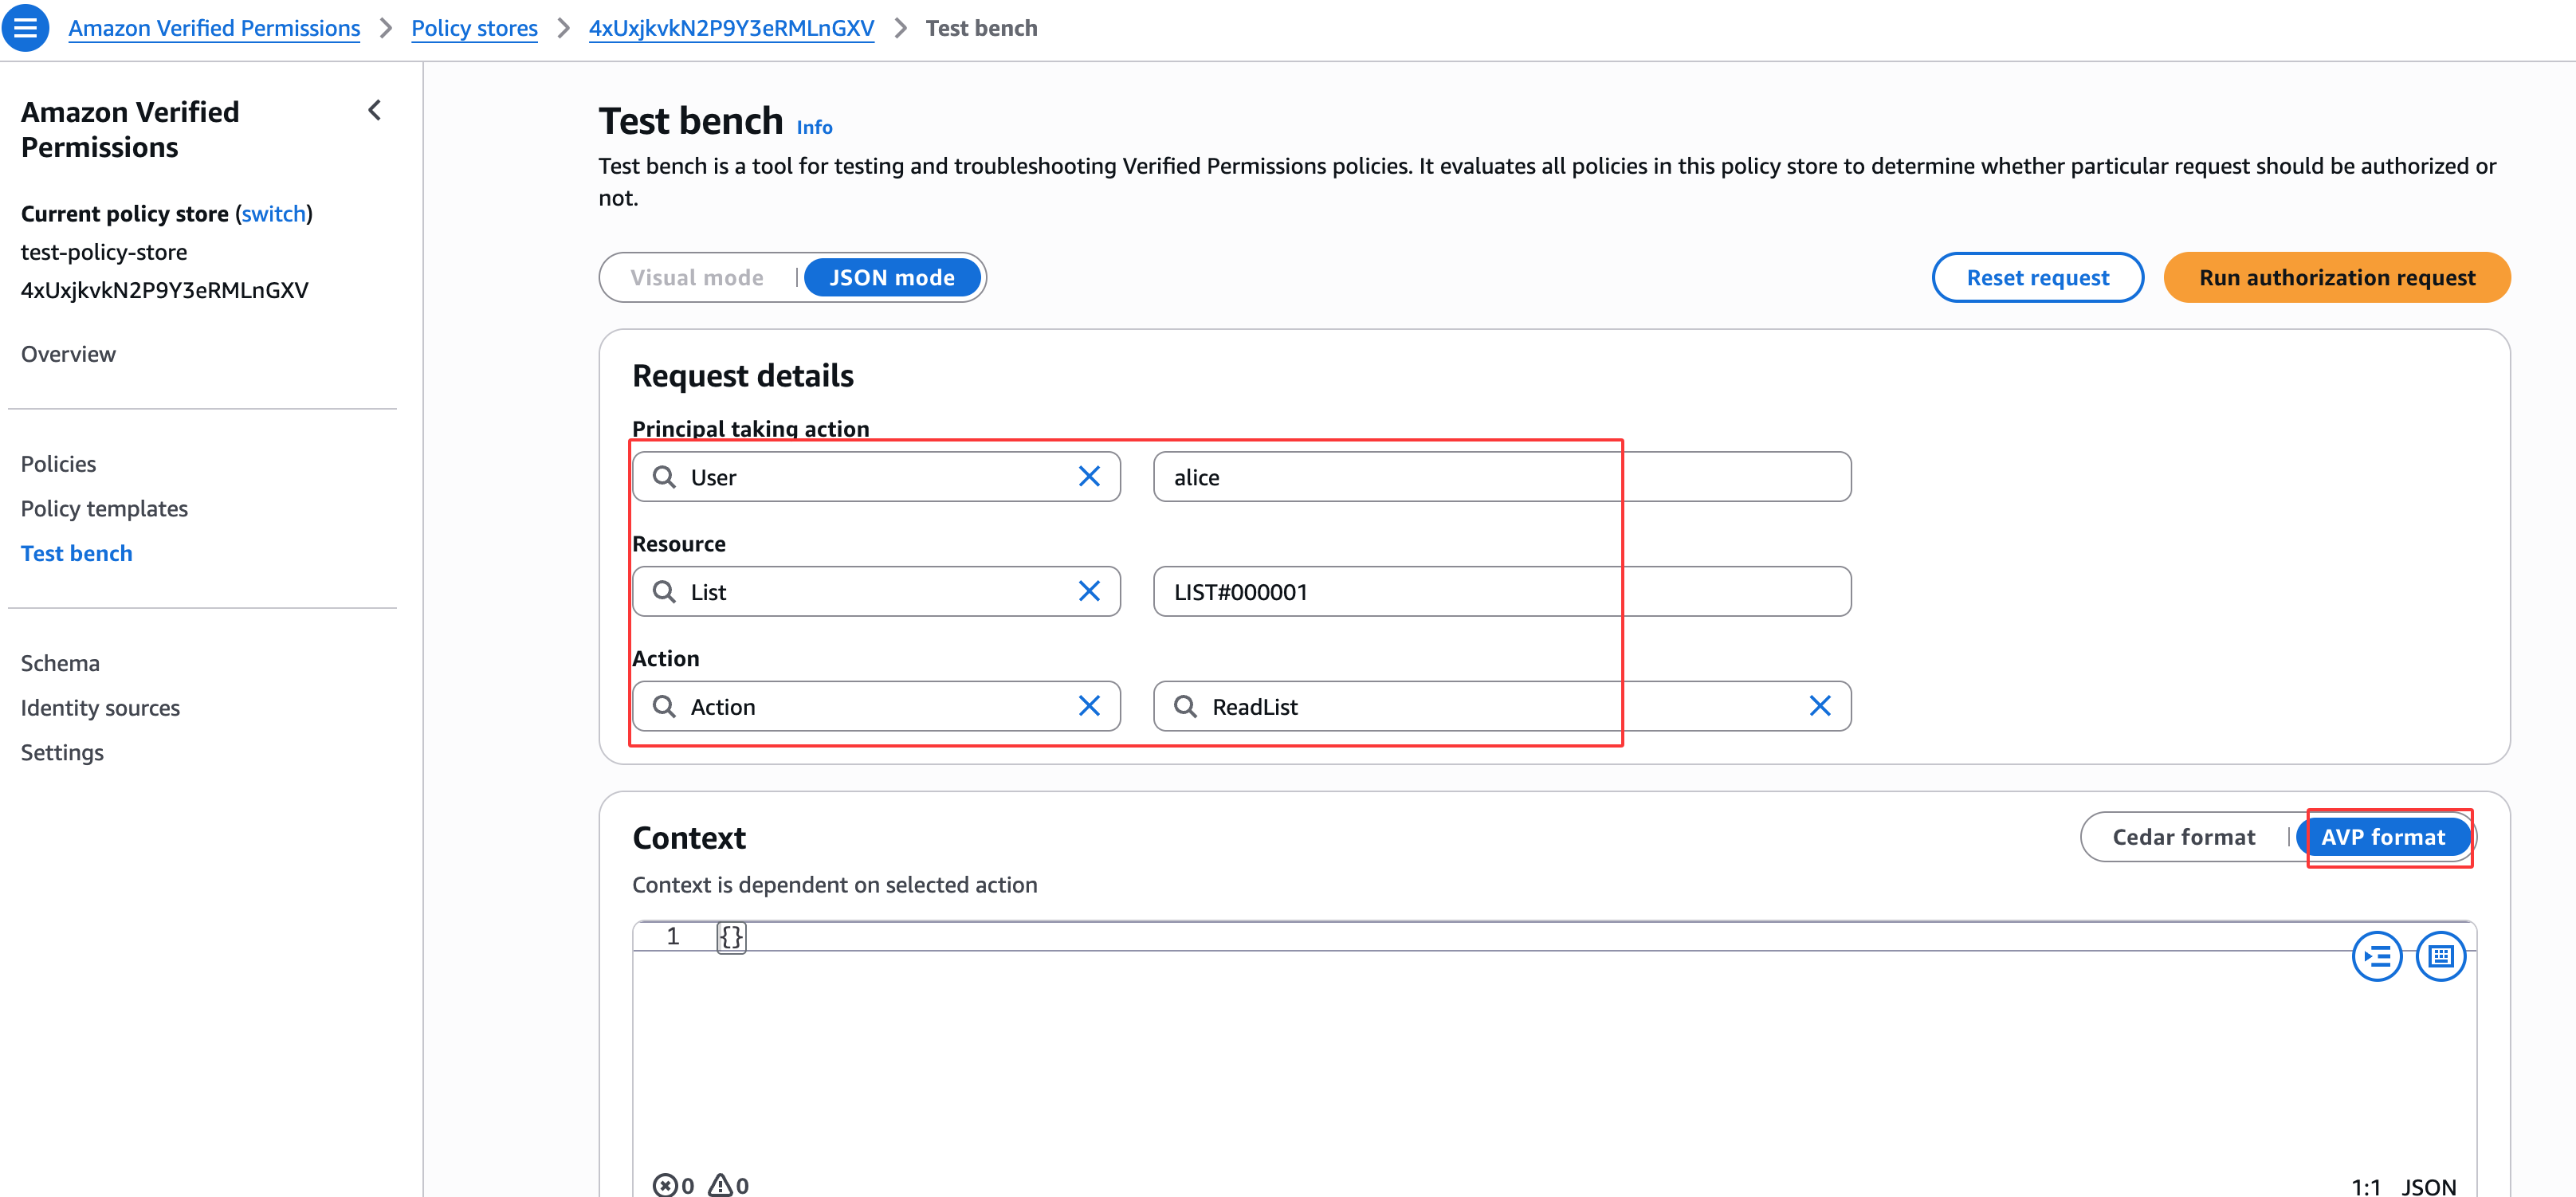Clear the List resource type field
Image resolution: width=2576 pixels, height=1197 pixels.
tap(1089, 592)
